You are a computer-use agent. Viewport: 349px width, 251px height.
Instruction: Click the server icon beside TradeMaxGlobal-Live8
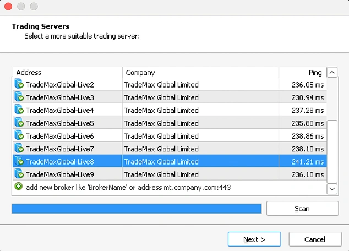pos(19,161)
